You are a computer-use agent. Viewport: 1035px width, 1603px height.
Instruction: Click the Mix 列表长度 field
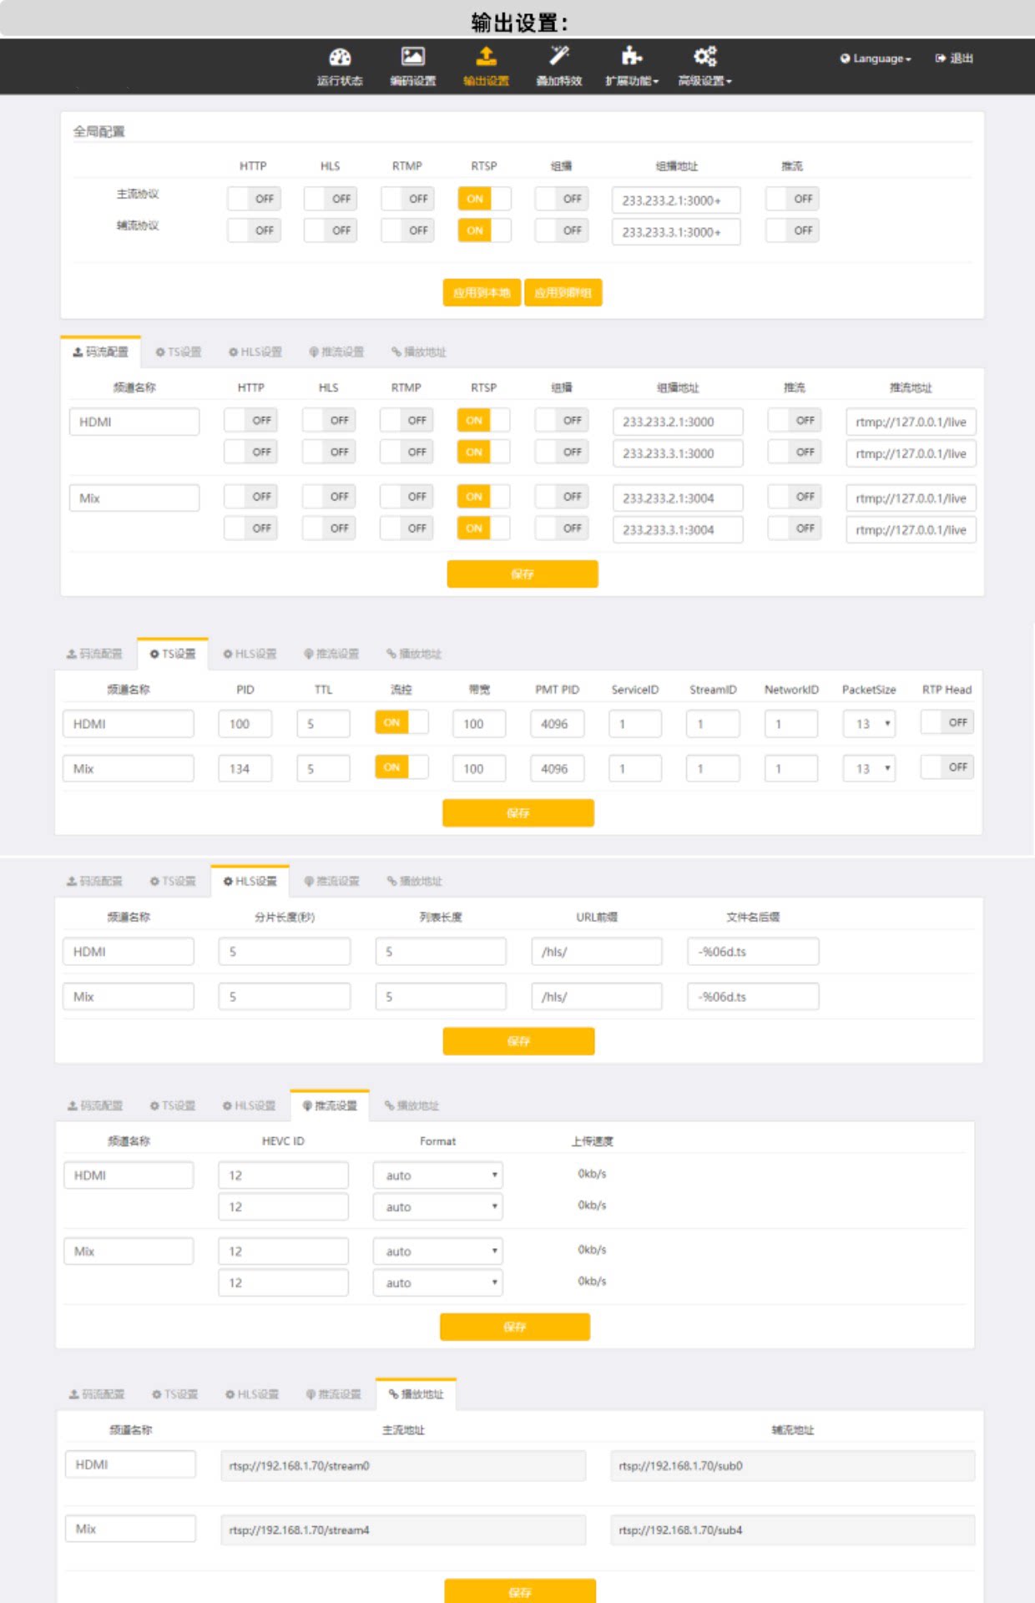point(441,997)
